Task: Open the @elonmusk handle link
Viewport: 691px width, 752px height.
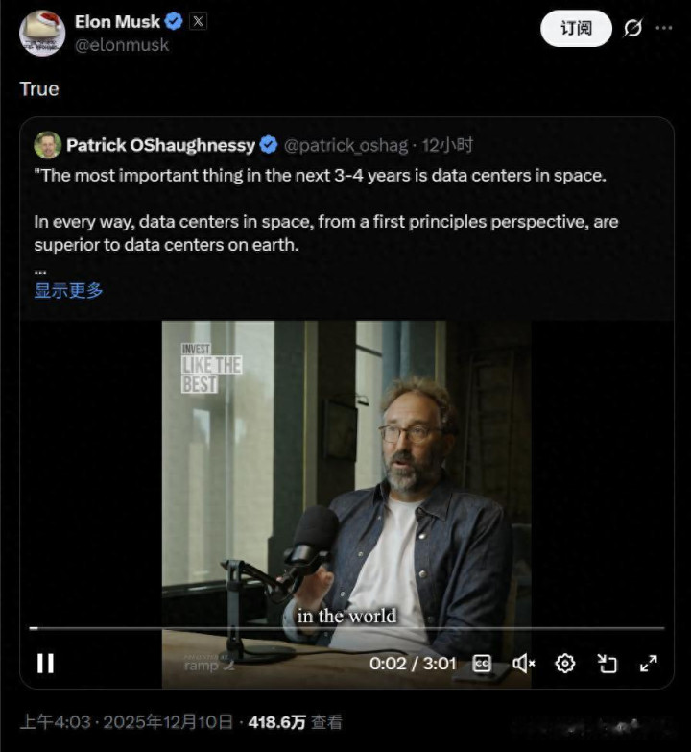Action: point(122,44)
